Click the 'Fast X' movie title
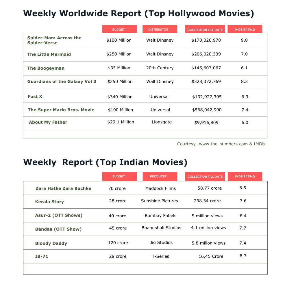This screenshot has height=289, width=296. point(35,97)
